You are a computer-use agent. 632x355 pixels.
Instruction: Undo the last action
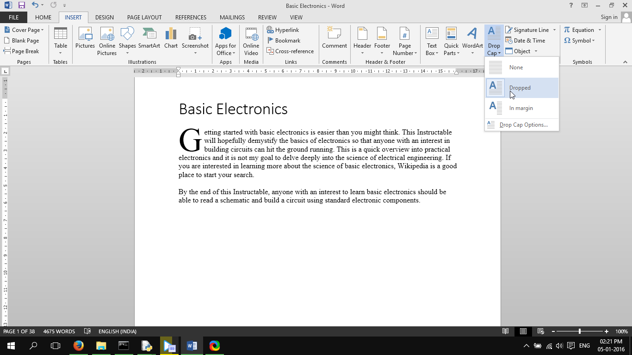tap(35, 6)
